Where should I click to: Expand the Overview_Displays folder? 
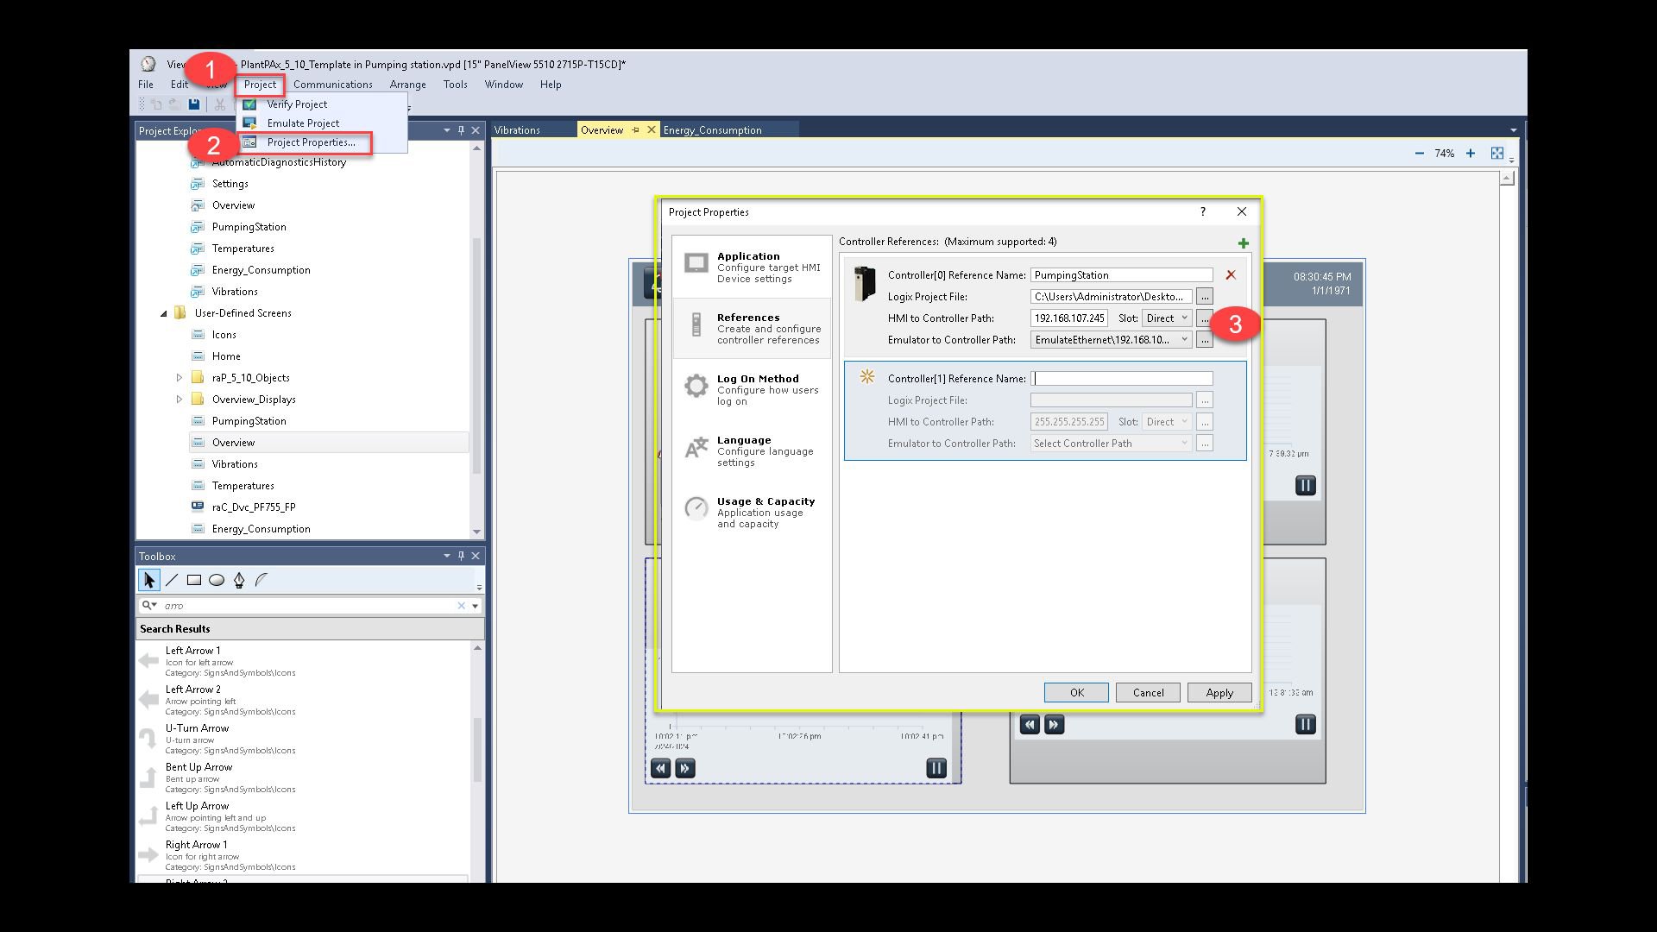tap(180, 399)
